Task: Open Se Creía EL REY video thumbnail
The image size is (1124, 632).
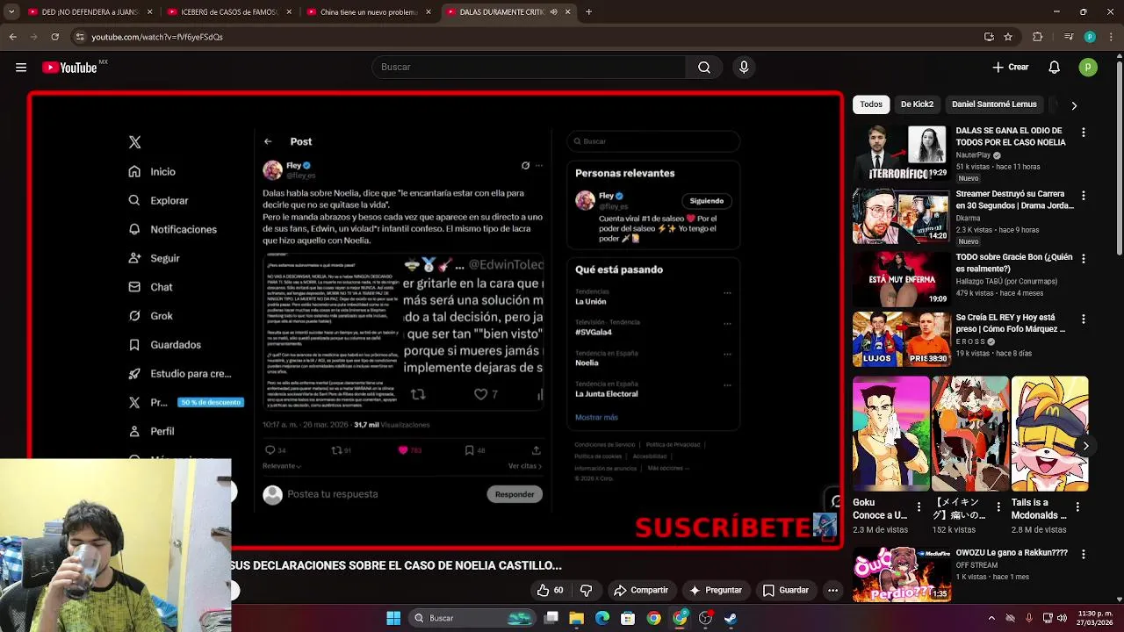Action: pos(901,339)
